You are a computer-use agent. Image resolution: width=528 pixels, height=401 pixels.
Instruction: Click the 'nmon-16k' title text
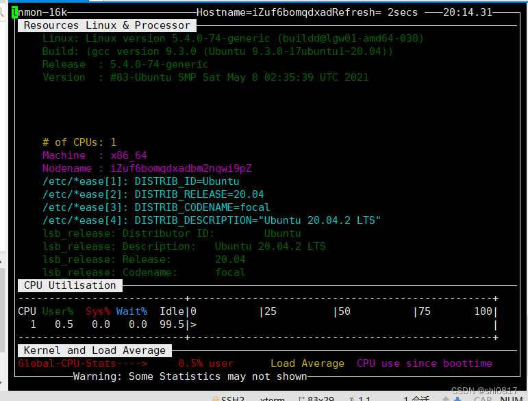point(42,12)
